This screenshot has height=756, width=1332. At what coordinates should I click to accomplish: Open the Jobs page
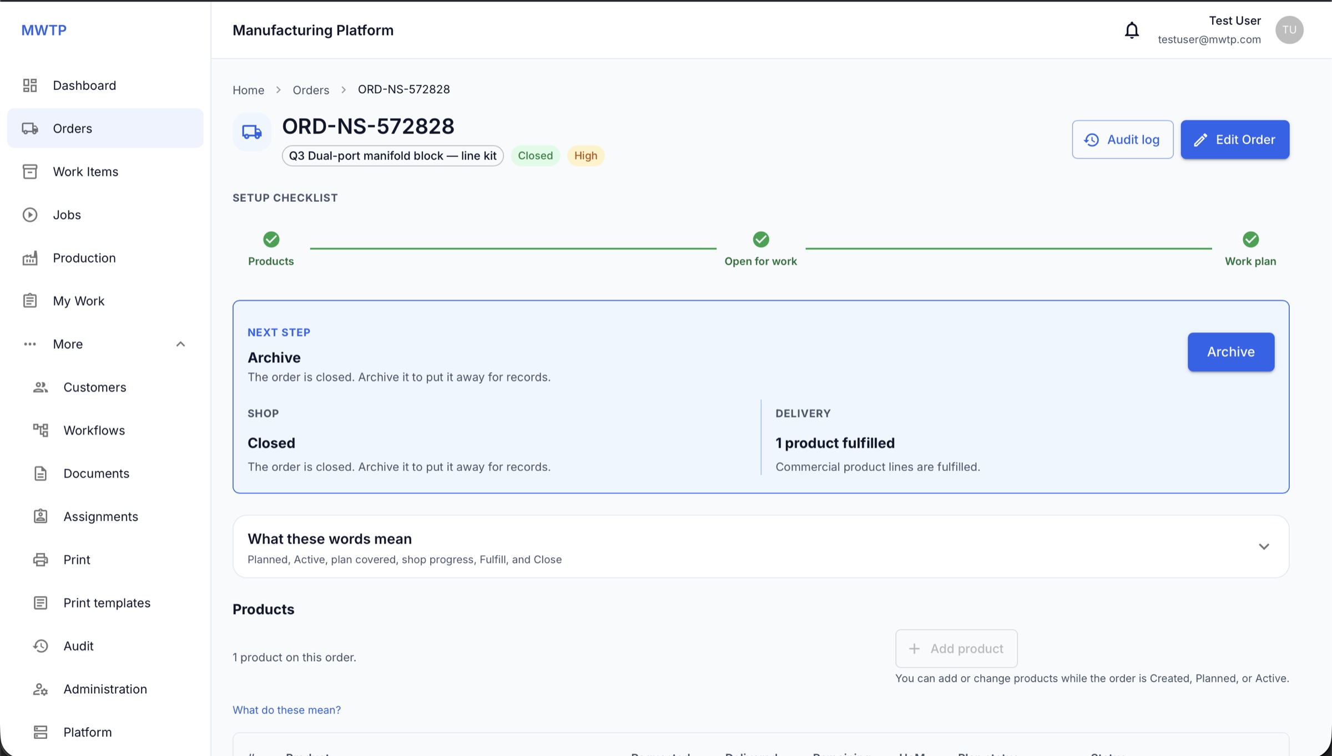point(105,215)
